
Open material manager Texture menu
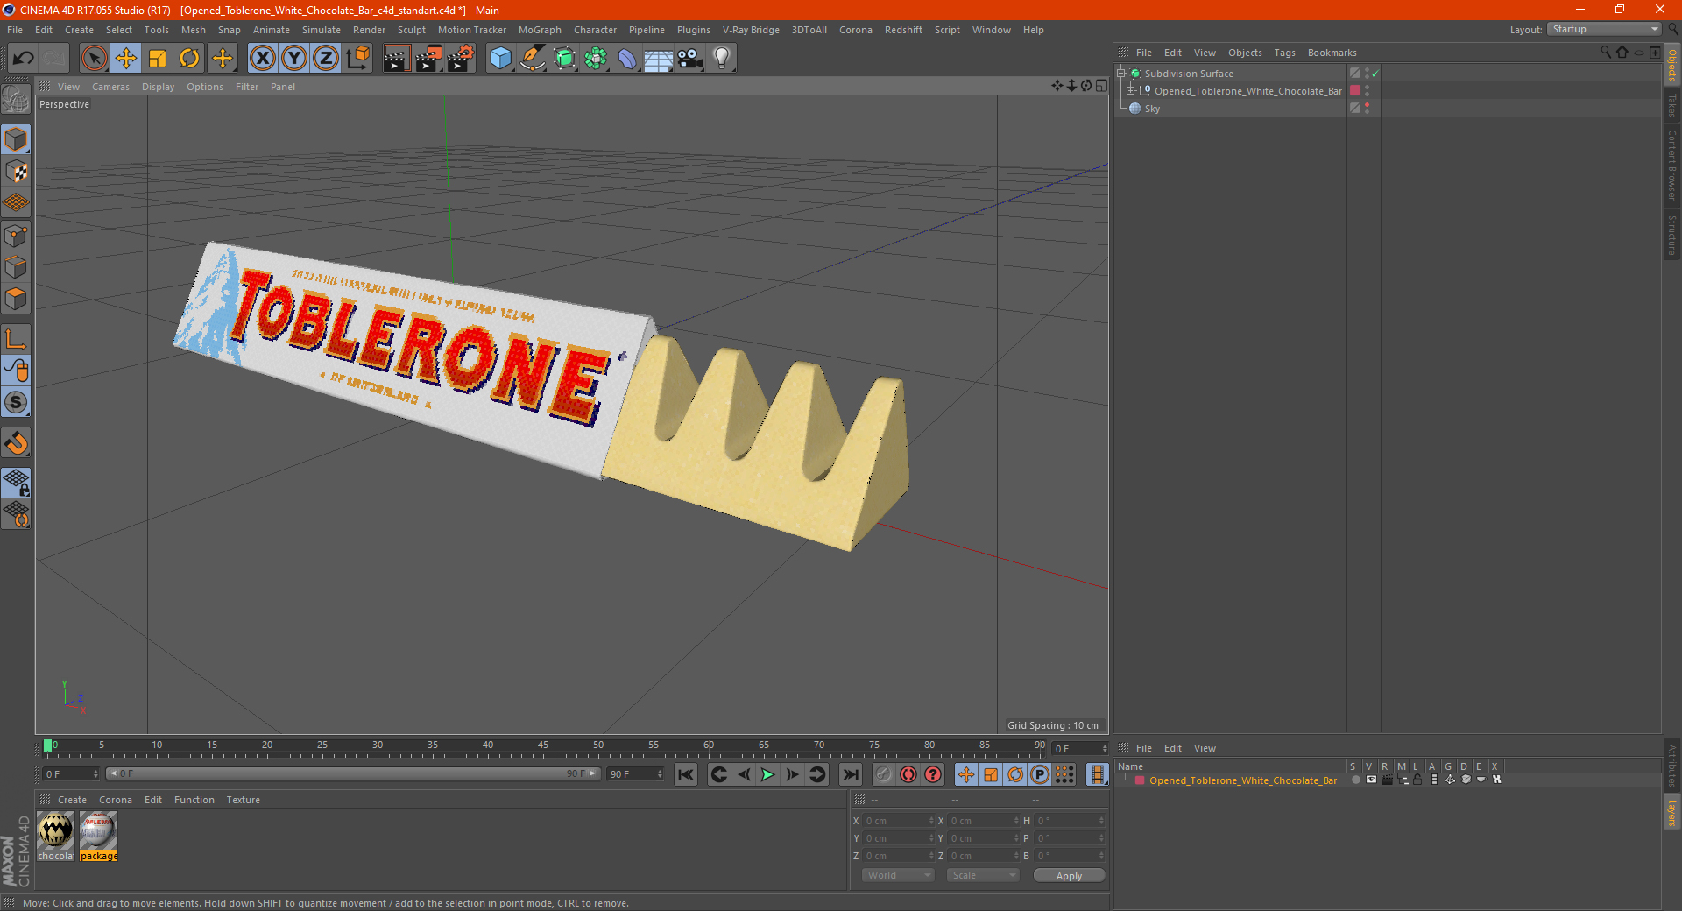coord(243,800)
